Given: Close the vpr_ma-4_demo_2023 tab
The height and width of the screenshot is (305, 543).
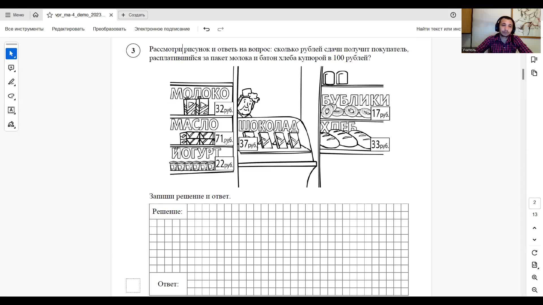Looking at the screenshot, I should point(111,15).
